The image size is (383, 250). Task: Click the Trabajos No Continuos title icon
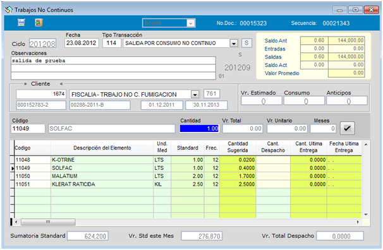8,9
